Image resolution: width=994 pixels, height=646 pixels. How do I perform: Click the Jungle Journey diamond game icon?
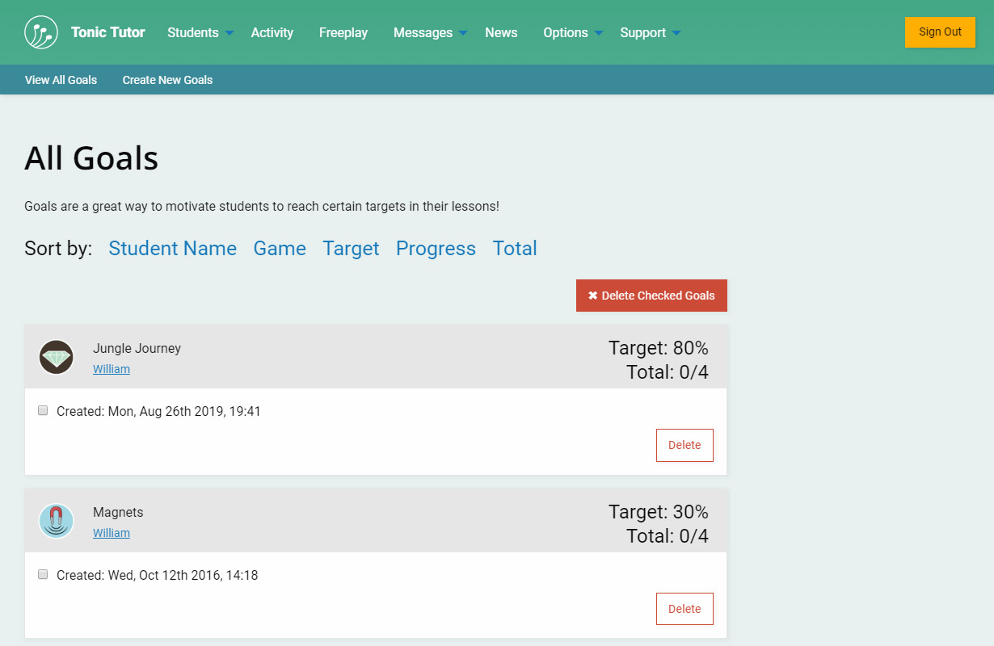coord(57,357)
